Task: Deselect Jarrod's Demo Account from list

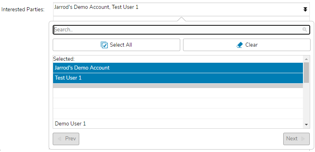Action: click(x=178, y=68)
